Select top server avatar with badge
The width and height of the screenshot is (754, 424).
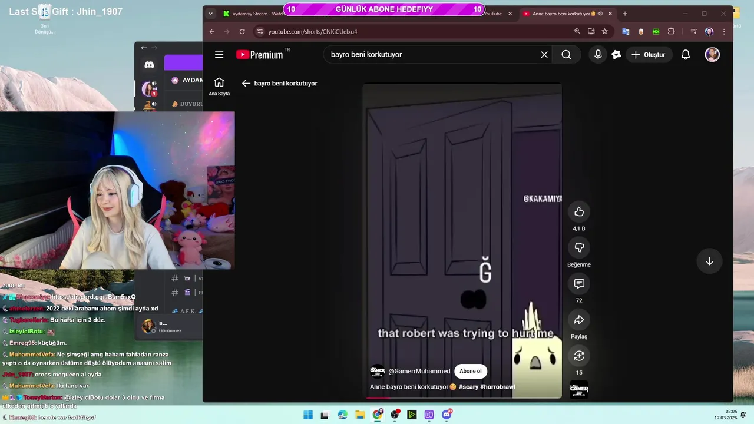point(148,89)
